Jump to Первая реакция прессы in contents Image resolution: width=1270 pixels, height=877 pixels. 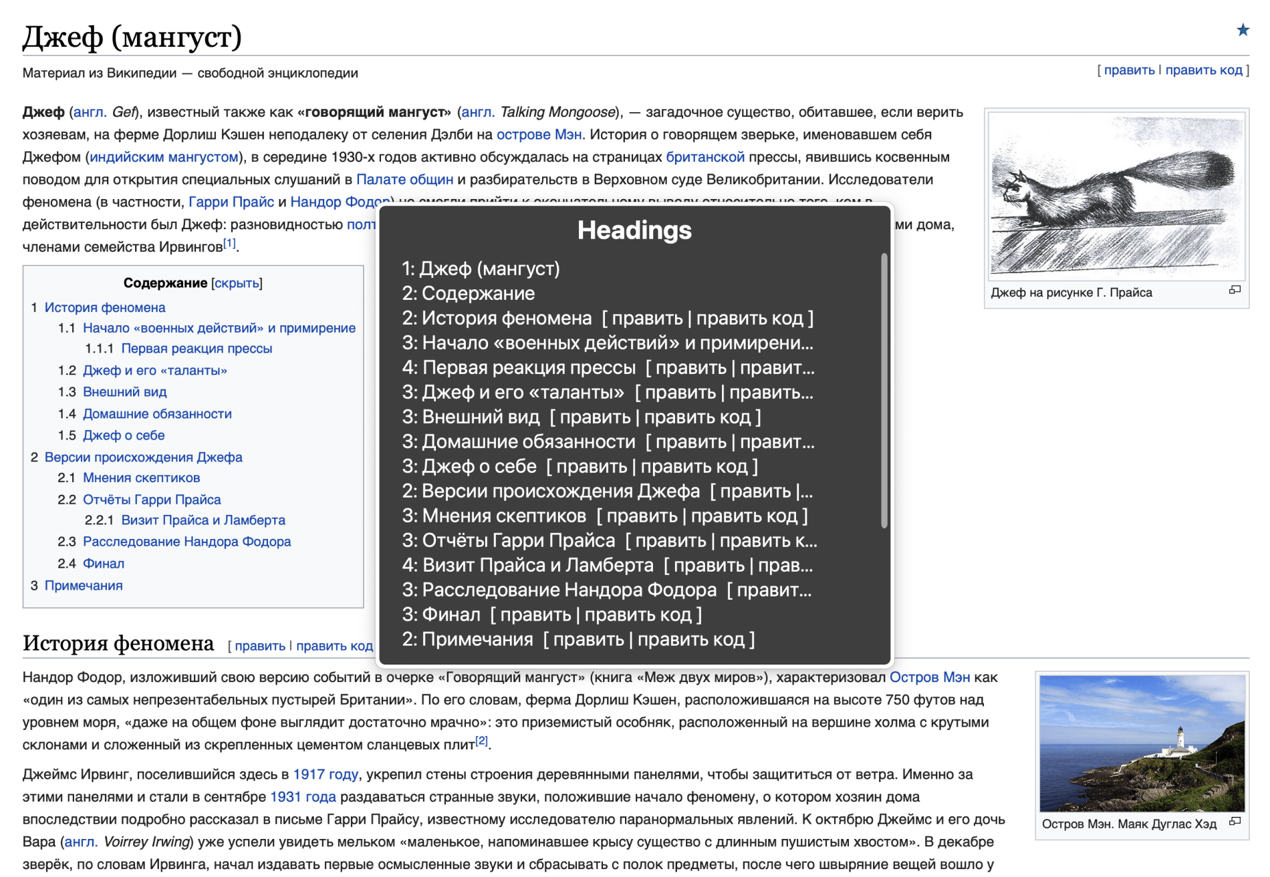click(x=197, y=349)
